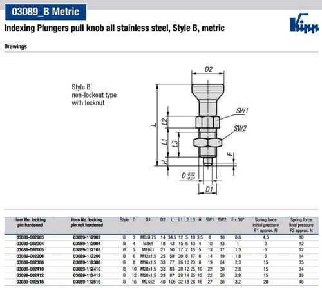Select the '03089_B Metric' title banner

click(46, 12)
